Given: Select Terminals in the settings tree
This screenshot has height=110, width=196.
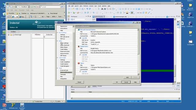Looking at the screenshot, I should pyautogui.click(x=63, y=75).
